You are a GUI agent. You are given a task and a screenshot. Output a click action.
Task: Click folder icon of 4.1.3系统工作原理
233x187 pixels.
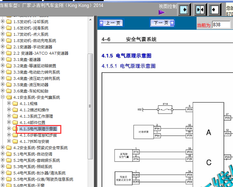pos(15,116)
